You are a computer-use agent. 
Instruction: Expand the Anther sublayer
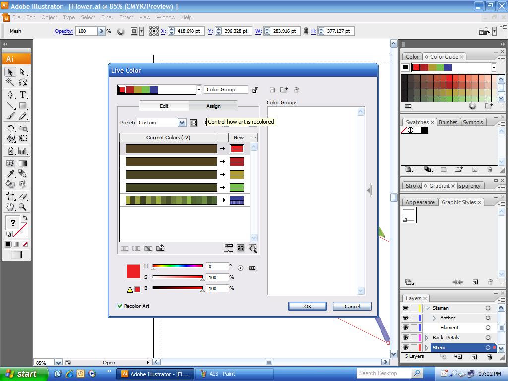pyautogui.click(x=434, y=318)
